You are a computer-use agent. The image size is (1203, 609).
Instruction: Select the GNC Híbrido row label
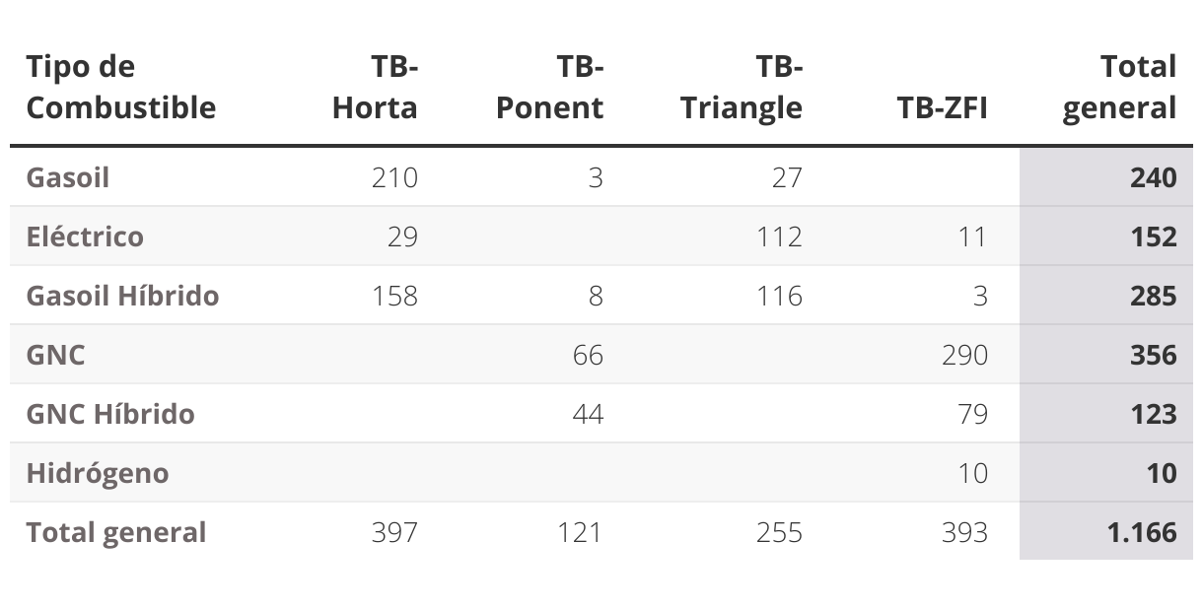pyautogui.click(x=110, y=414)
